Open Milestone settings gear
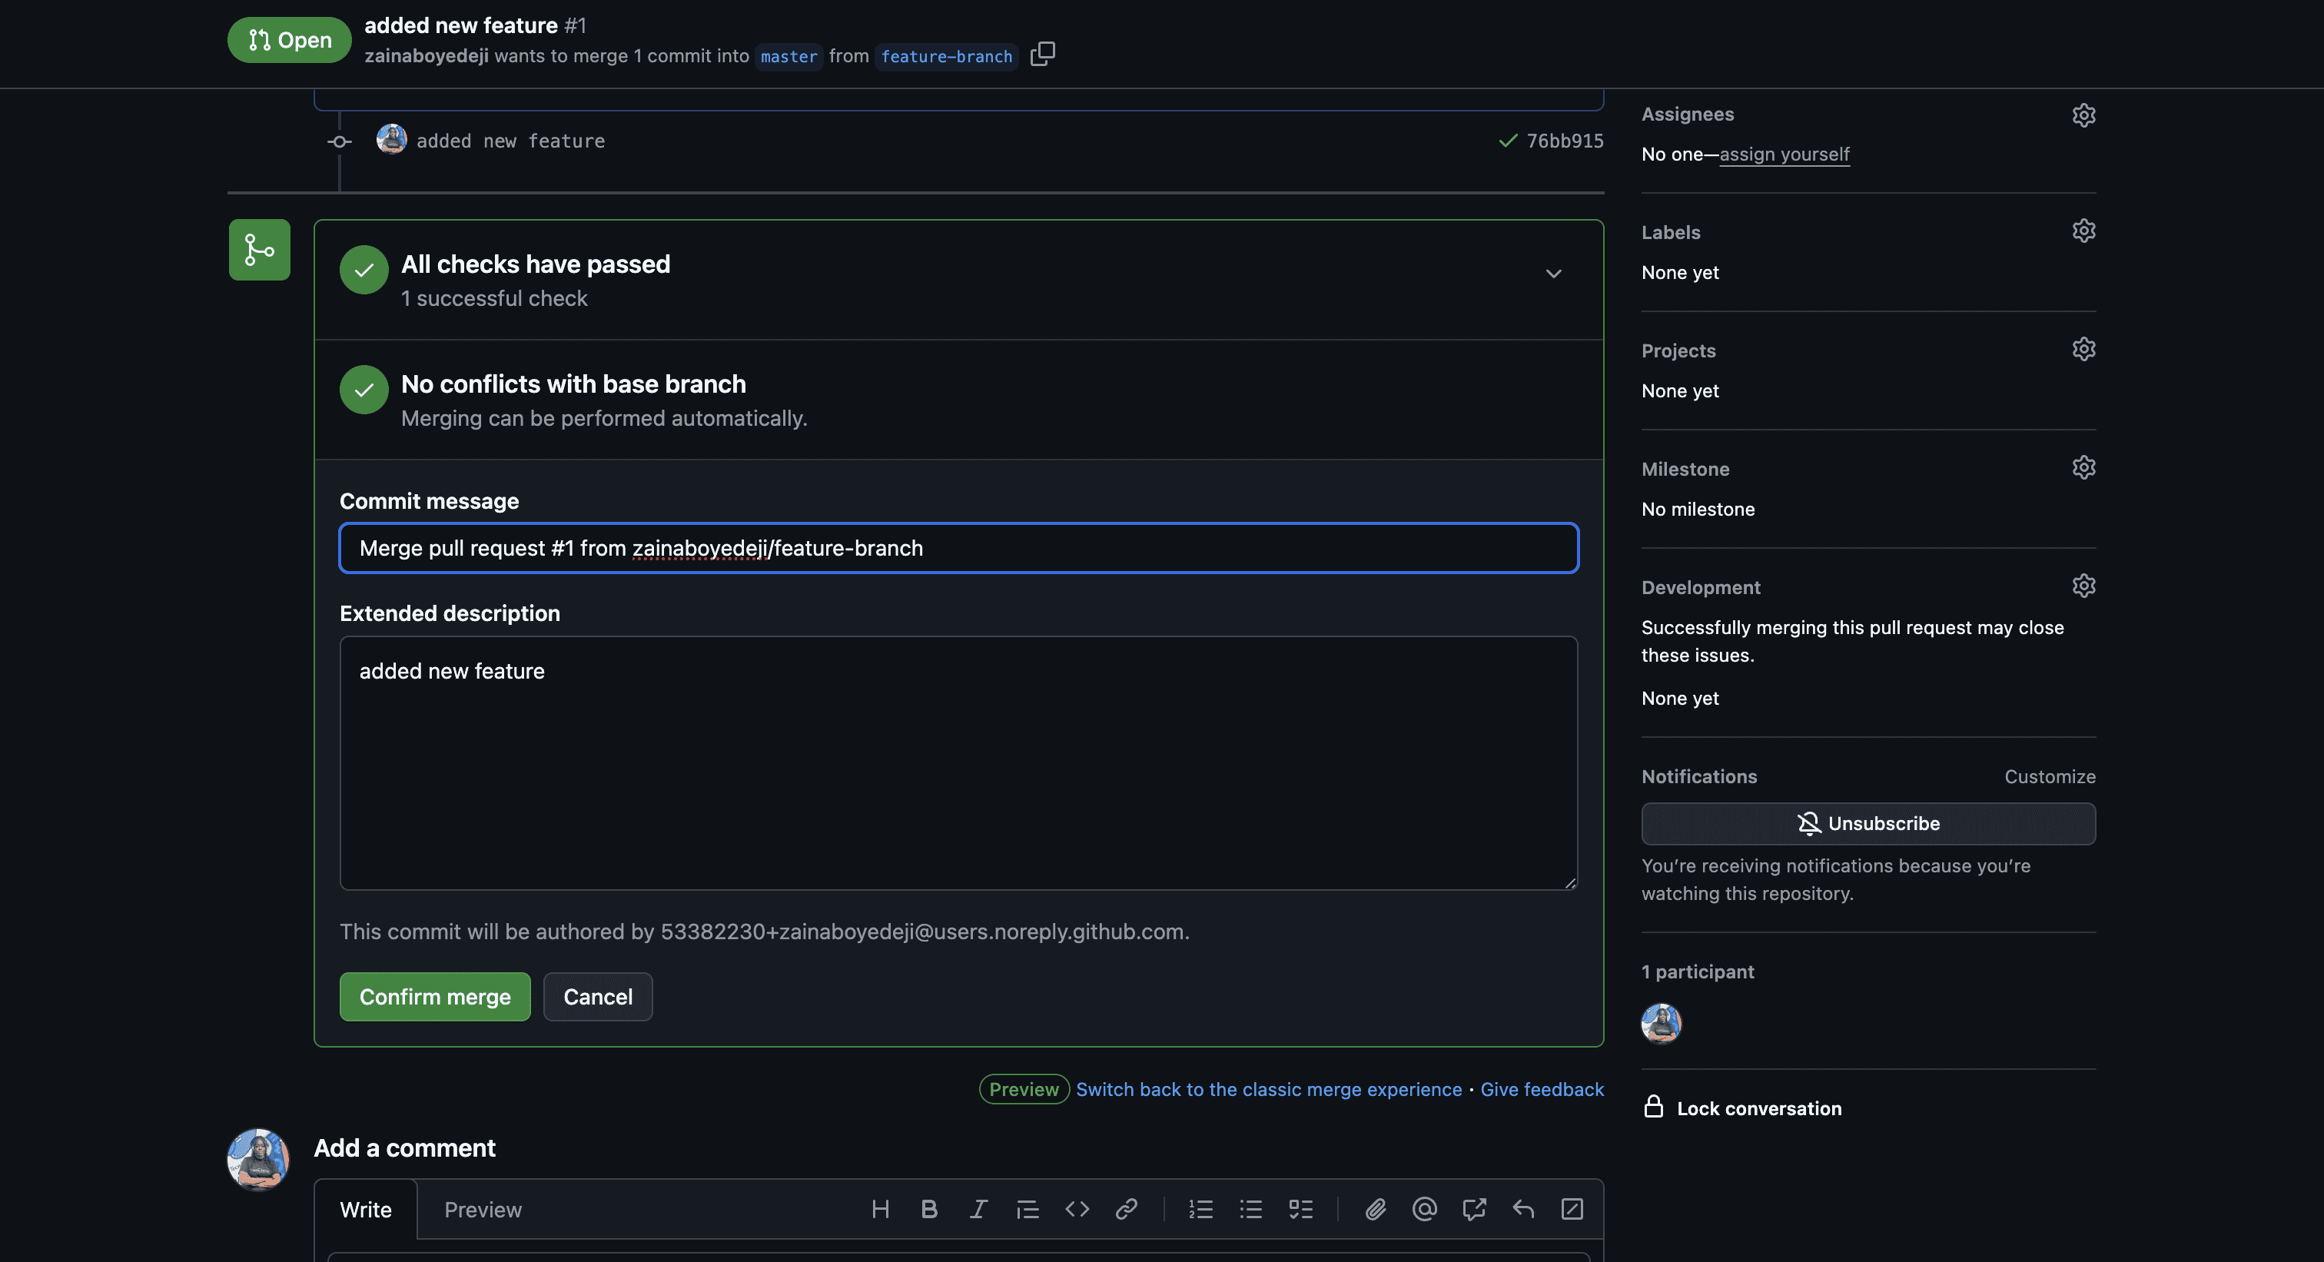 click(2083, 467)
